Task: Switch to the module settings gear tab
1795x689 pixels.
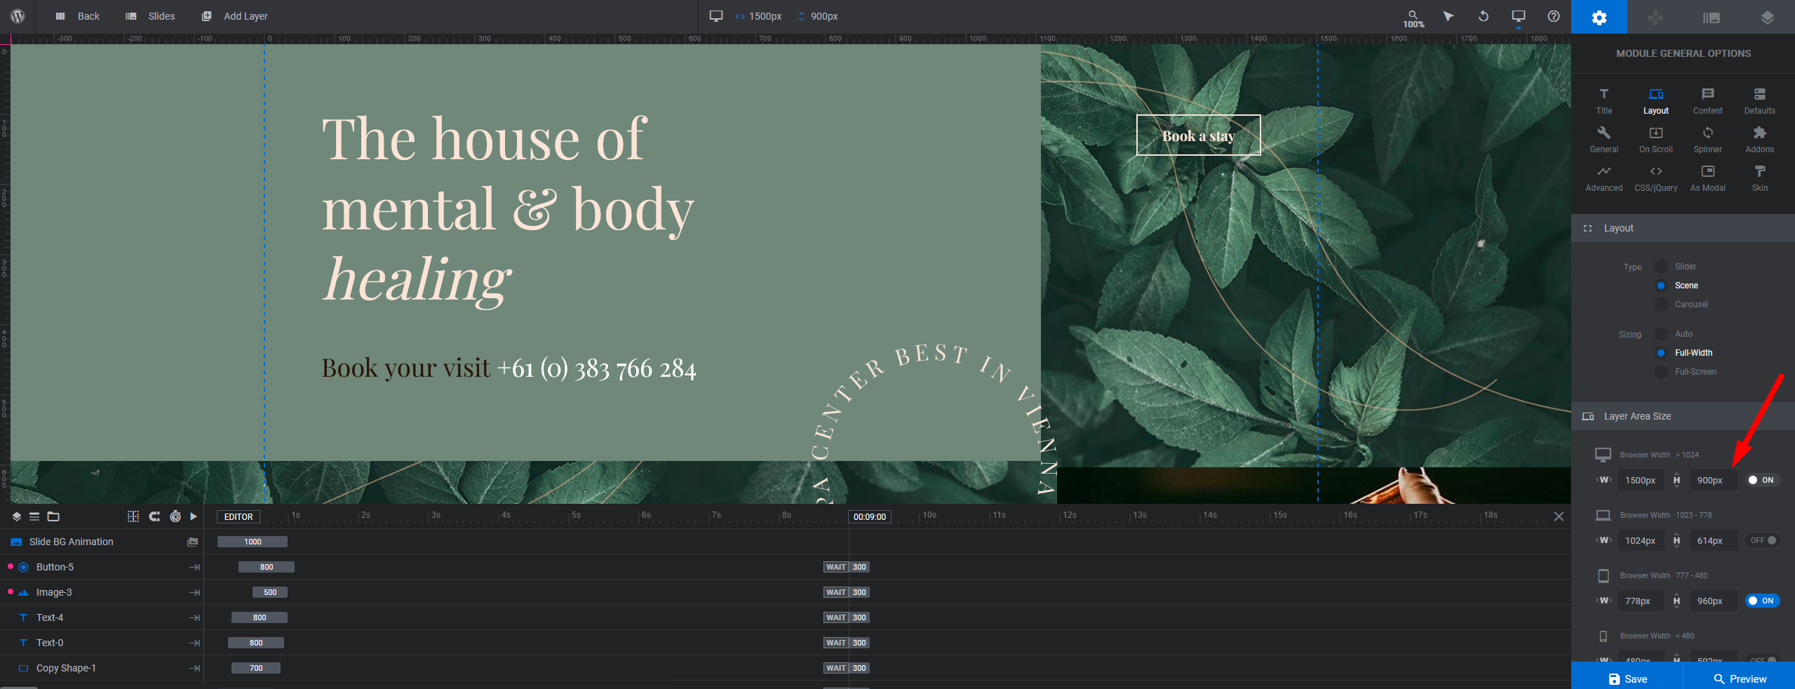Action: point(1599,17)
